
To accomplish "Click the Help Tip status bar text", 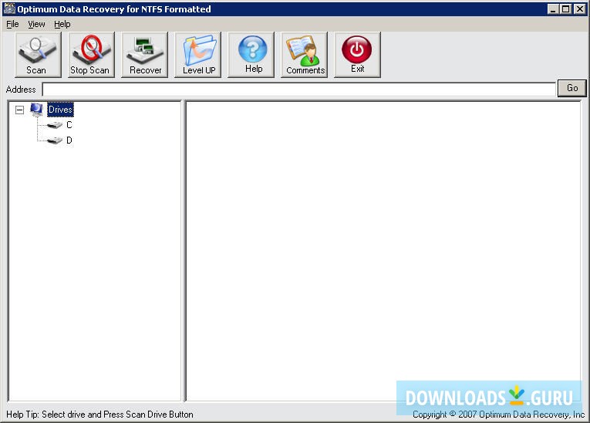I will (x=99, y=415).
